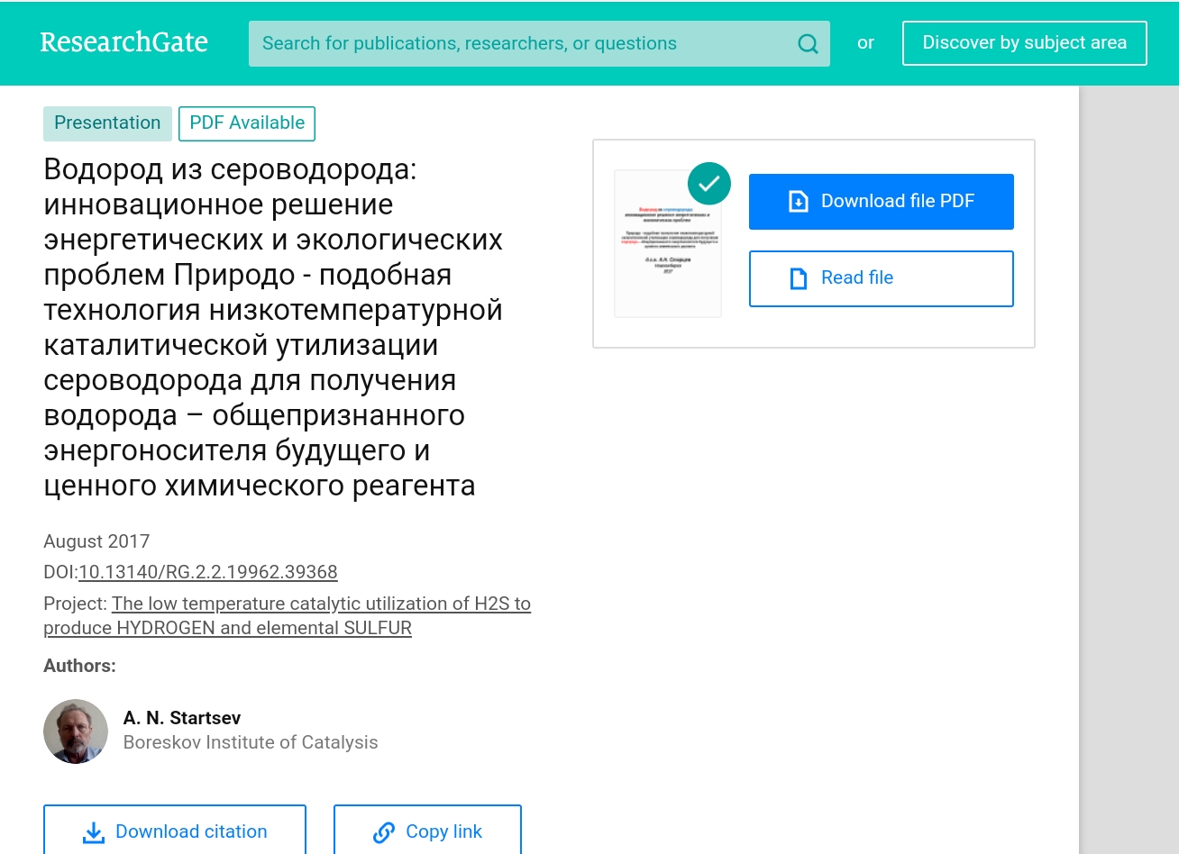Click the gray vertical scrollbar area at right
This screenshot has width=1179, height=854.
tap(1129, 468)
